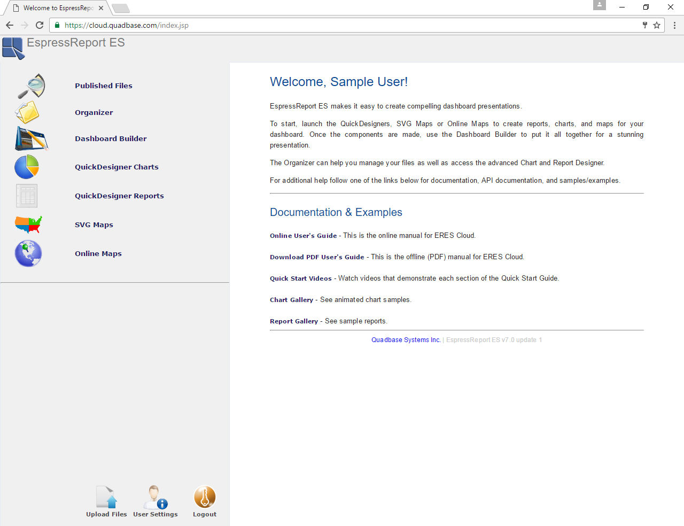Open Online Maps link

tap(98, 253)
